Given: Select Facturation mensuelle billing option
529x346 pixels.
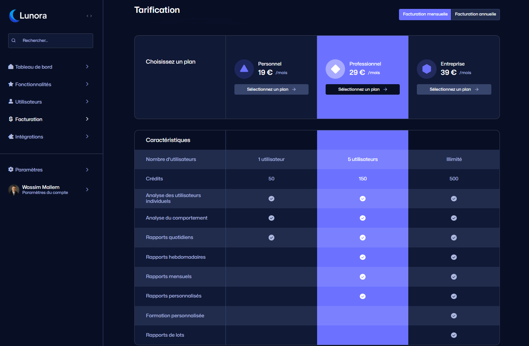Looking at the screenshot, I should [x=425, y=14].
